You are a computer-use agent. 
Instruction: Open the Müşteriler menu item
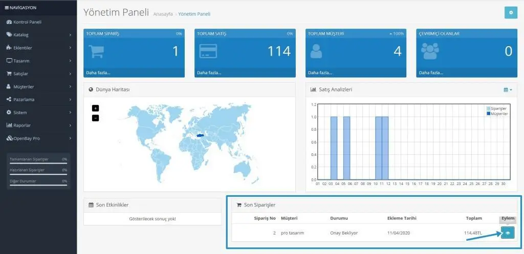[38, 86]
